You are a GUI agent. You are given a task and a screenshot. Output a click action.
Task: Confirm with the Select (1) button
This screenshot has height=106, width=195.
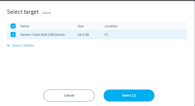pos(129,95)
